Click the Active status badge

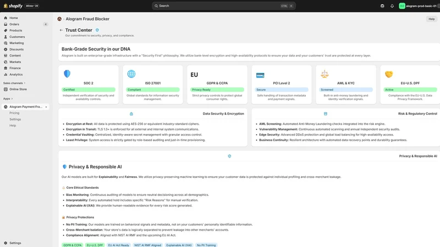pyautogui.click(x=410, y=89)
